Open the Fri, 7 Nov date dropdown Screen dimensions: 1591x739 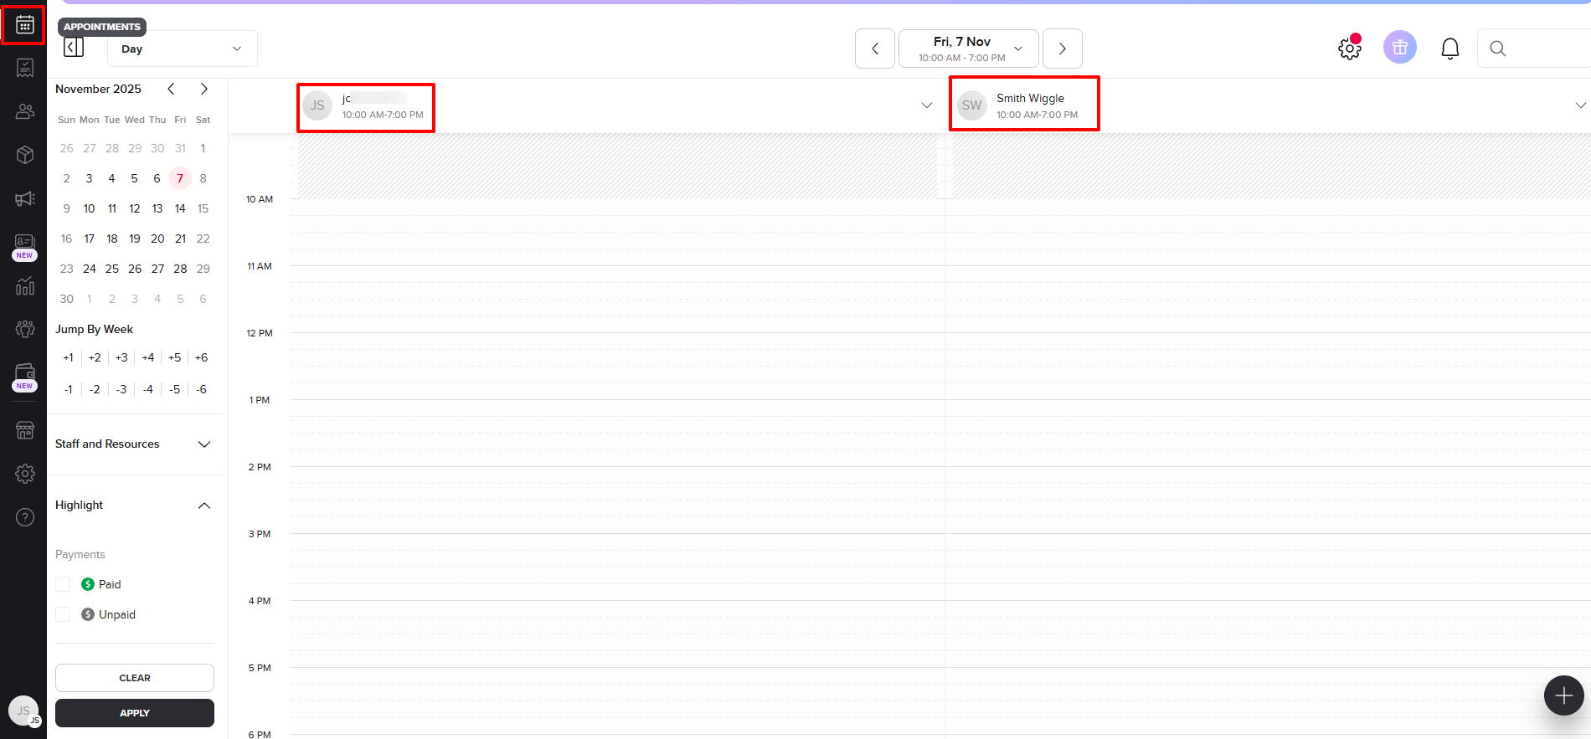969,49
